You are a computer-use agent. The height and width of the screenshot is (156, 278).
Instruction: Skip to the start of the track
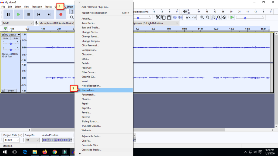click(39, 14)
